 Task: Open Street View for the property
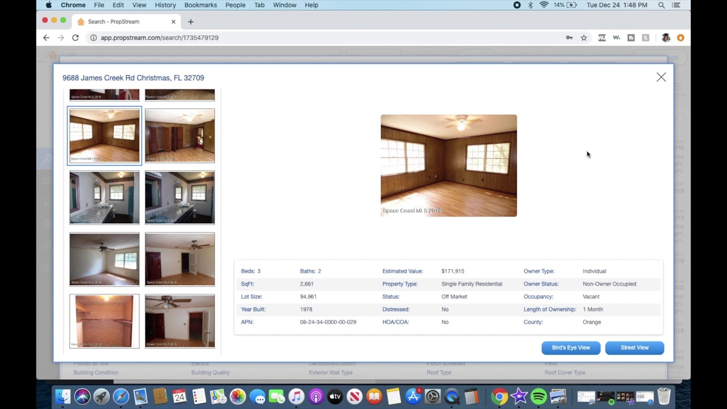pyautogui.click(x=634, y=348)
